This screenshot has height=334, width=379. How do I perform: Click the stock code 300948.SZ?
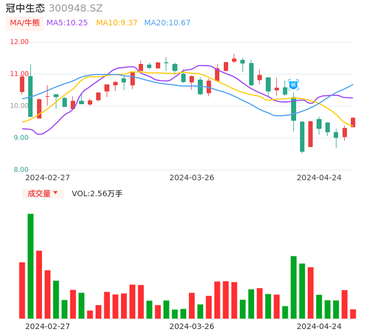point(76,8)
